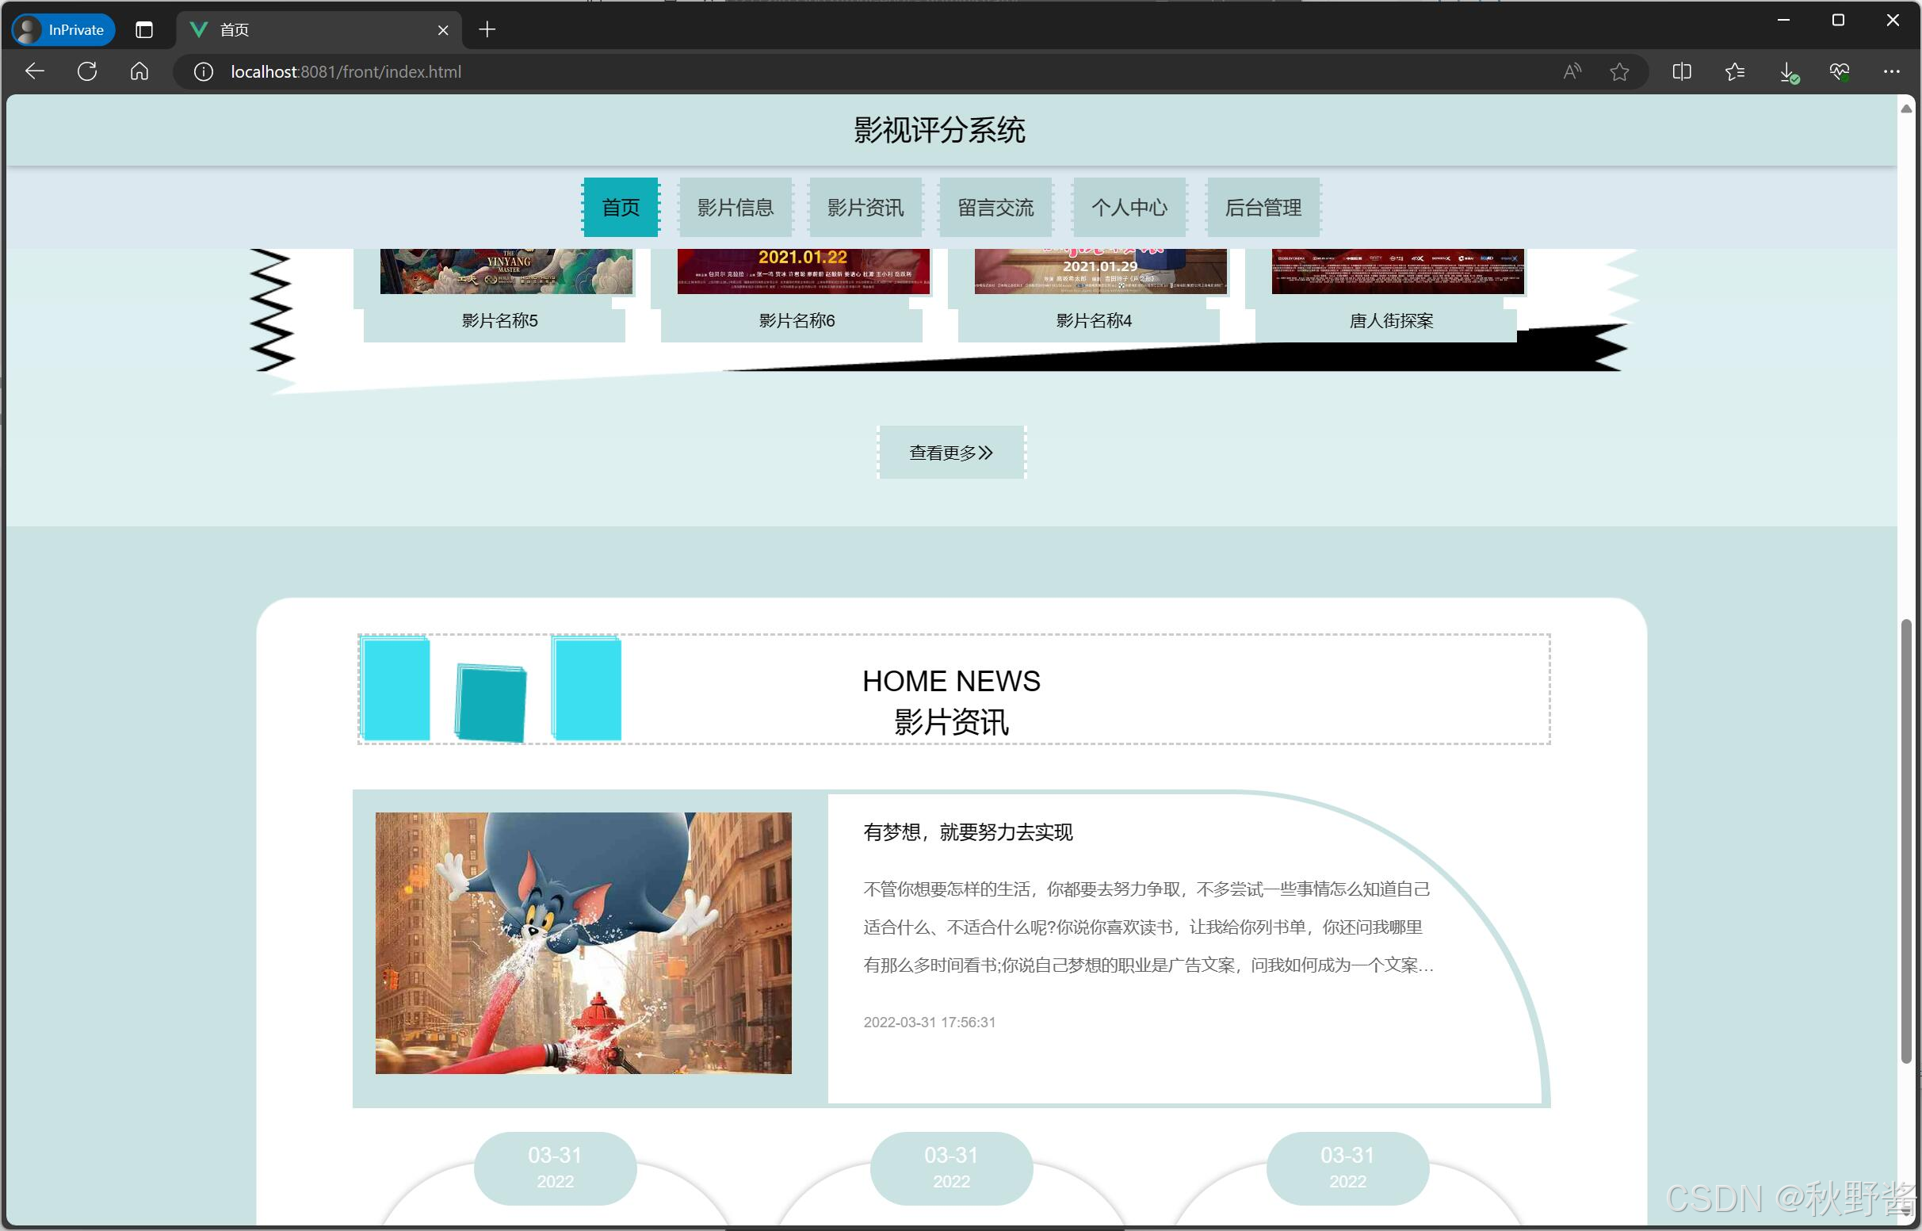Open the 个人中心 navigation item
The height and width of the screenshot is (1231, 1922).
[1129, 208]
